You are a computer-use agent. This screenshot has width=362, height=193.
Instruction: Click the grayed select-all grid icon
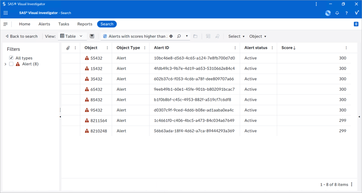[208, 36]
